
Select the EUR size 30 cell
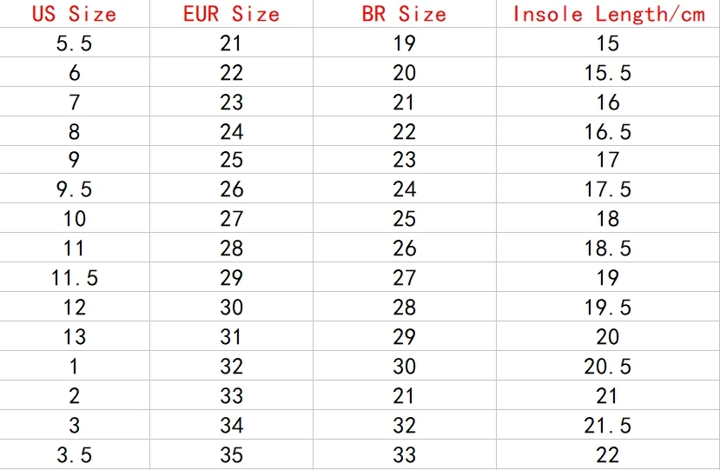click(x=231, y=307)
